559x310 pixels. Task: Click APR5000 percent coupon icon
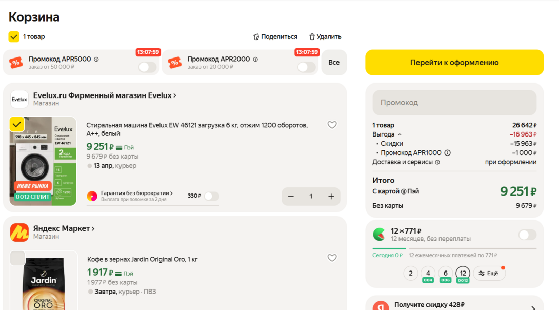click(x=16, y=63)
